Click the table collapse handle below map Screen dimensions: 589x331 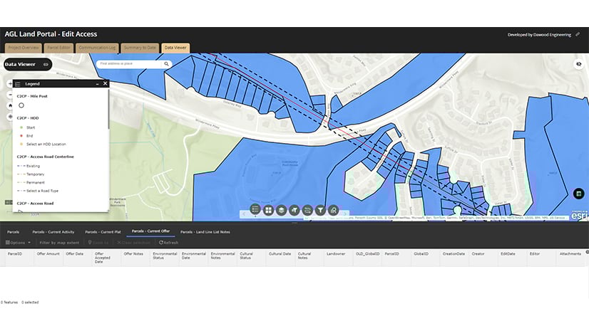294,223
